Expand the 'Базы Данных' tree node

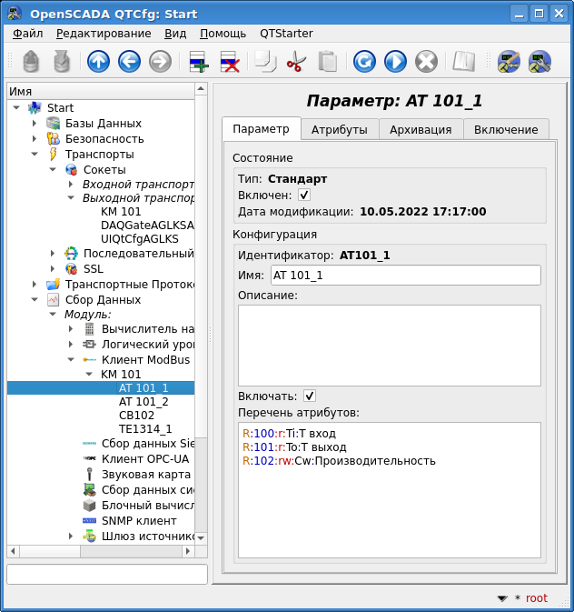(34, 124)
